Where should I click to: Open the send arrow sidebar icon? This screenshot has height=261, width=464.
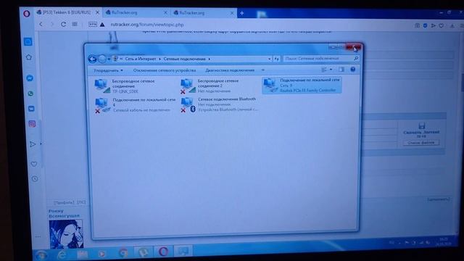[x=33, y=144]
